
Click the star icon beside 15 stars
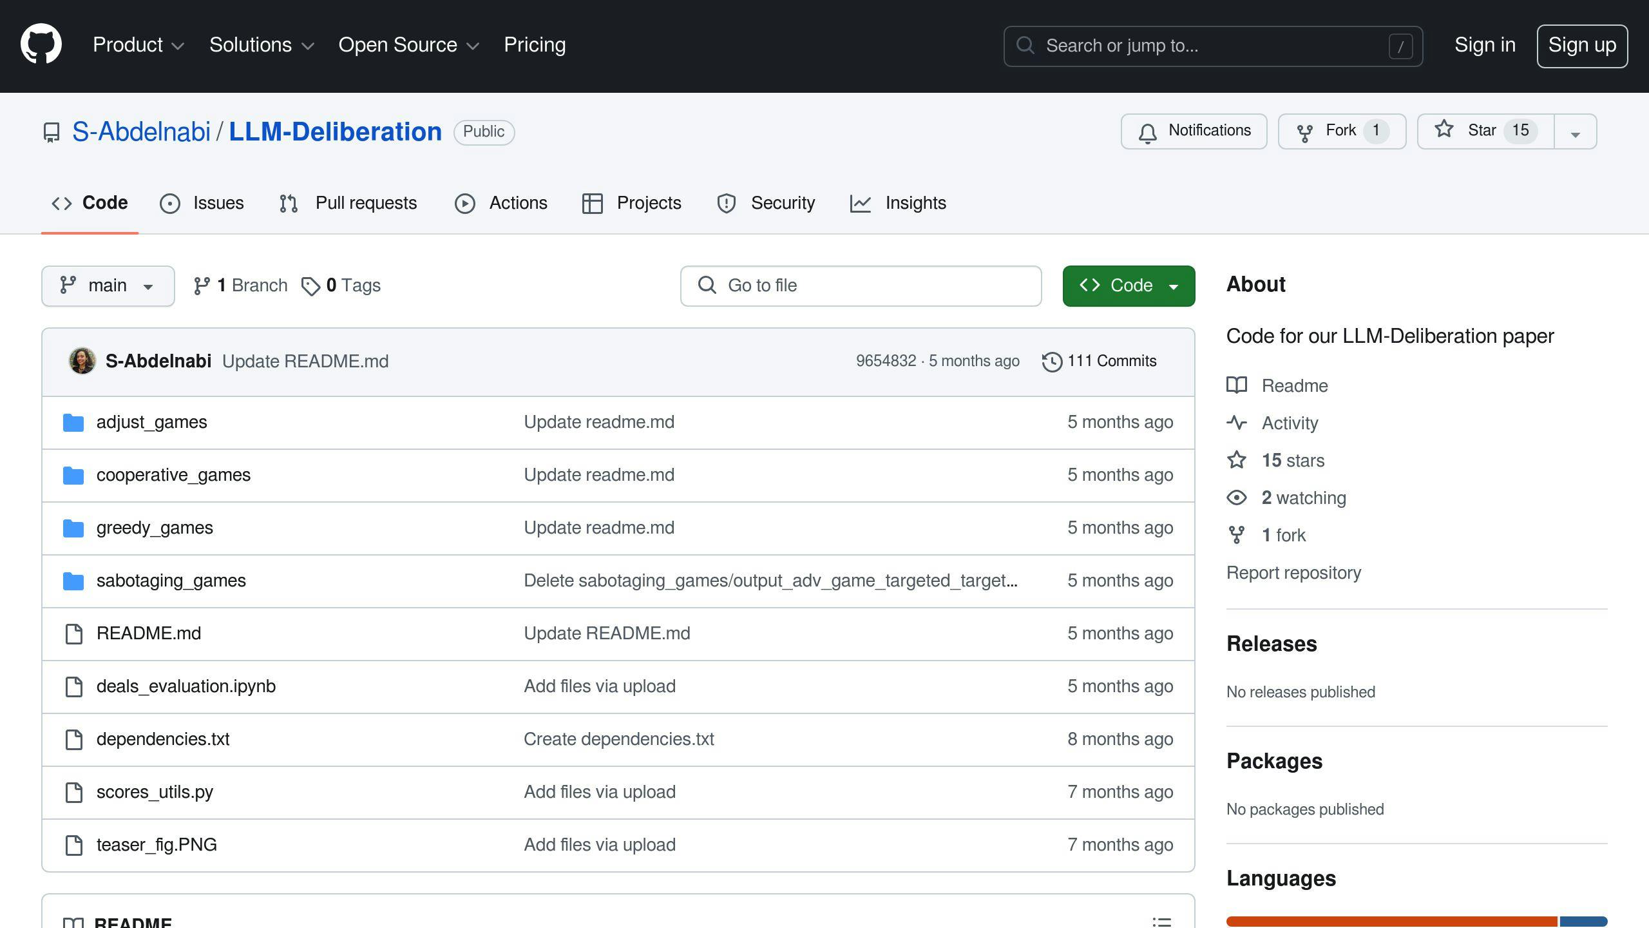1237,460
